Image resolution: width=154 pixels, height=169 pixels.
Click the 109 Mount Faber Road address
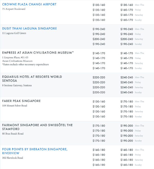point(15,106)
